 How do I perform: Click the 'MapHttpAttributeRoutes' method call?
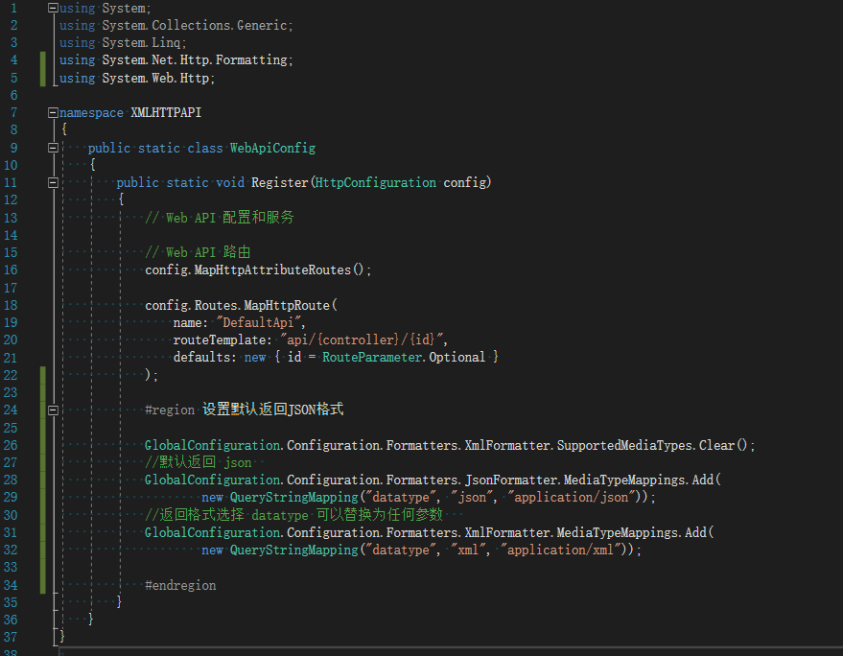272,269
